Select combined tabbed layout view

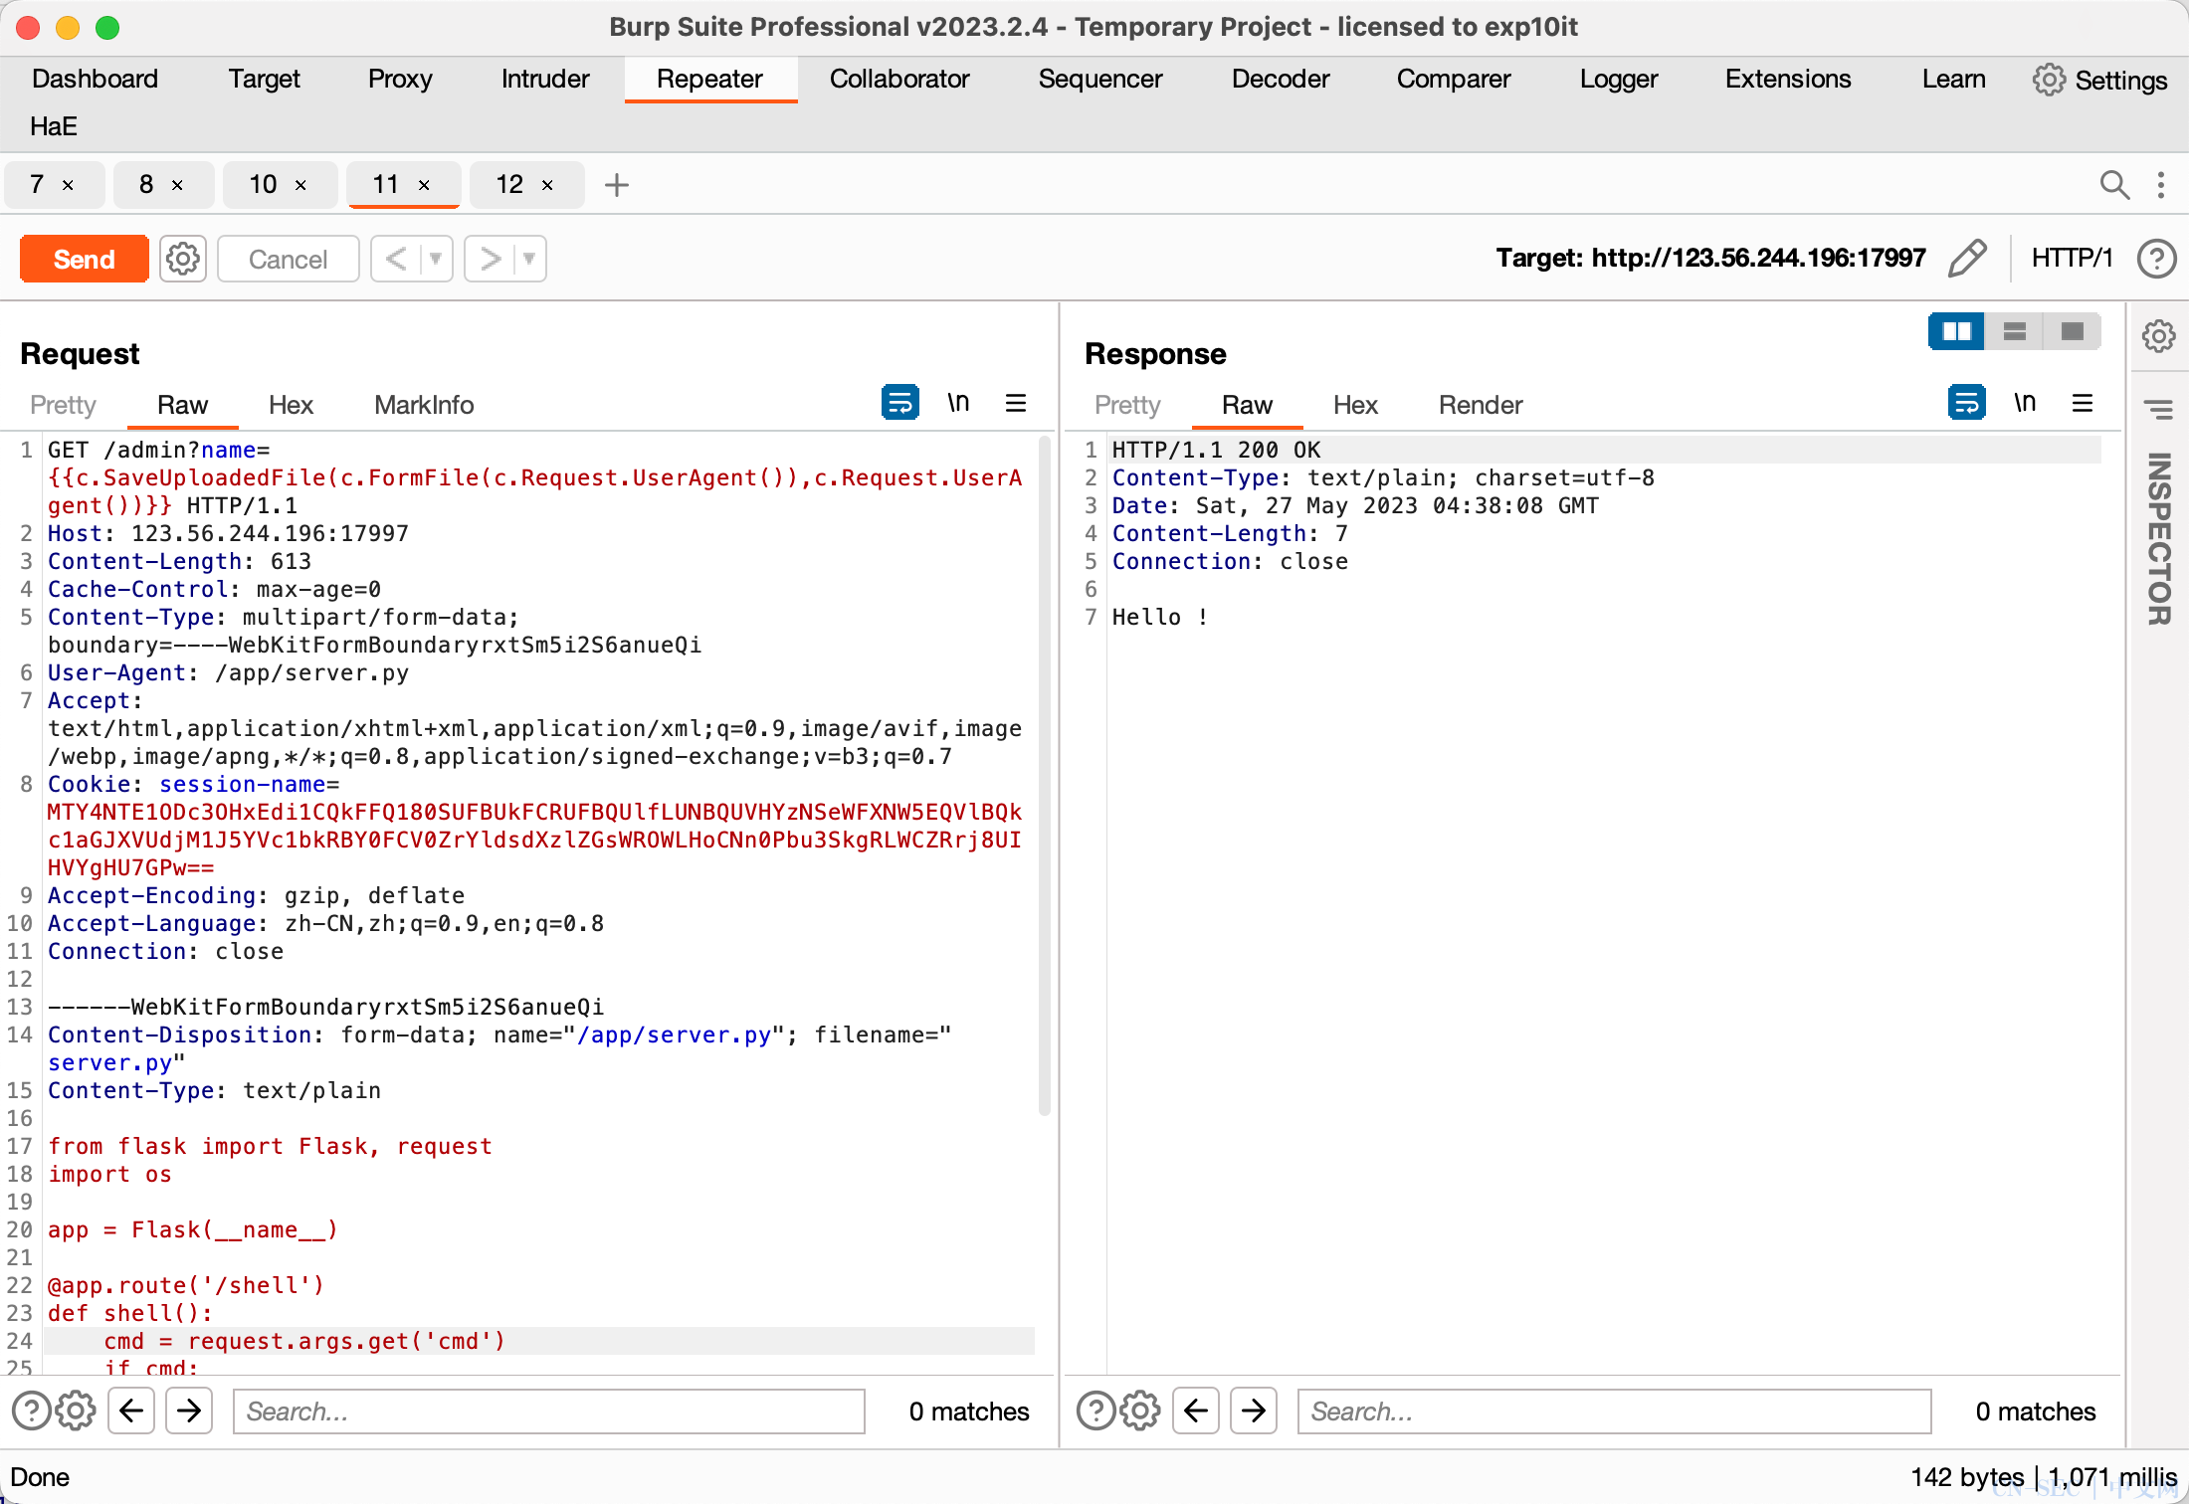click(x=2072, y=331)
